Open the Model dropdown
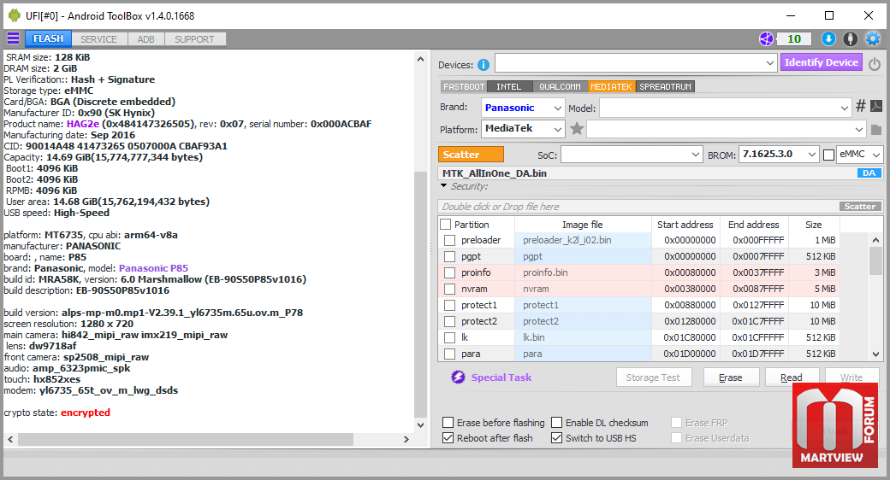 tap(726, 108)
